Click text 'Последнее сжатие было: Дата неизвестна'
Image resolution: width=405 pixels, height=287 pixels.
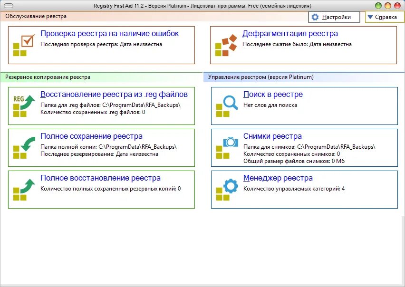[x=297, y=44]
